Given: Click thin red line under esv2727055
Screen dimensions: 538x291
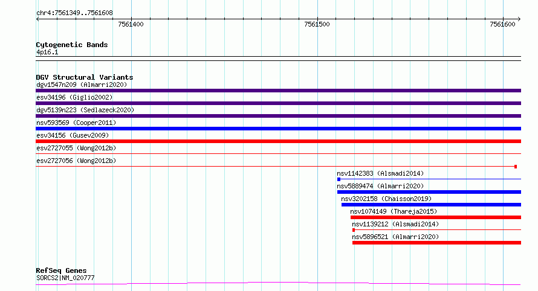Looking at the screenshot, I should click(x=278, y=153).
